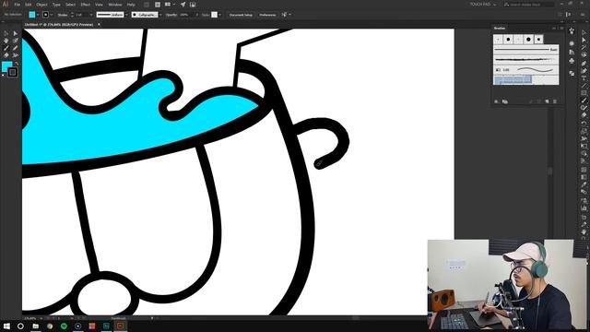Open the Windows Start menu
This screenshot has width=590, height=332.
(6, 326)
